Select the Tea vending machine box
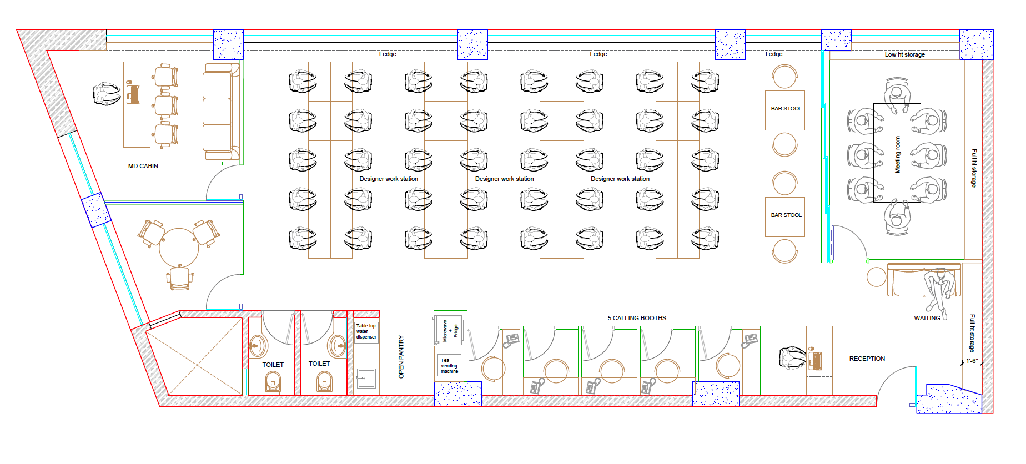The image size is (1026, 464). [x=450, y=366]
